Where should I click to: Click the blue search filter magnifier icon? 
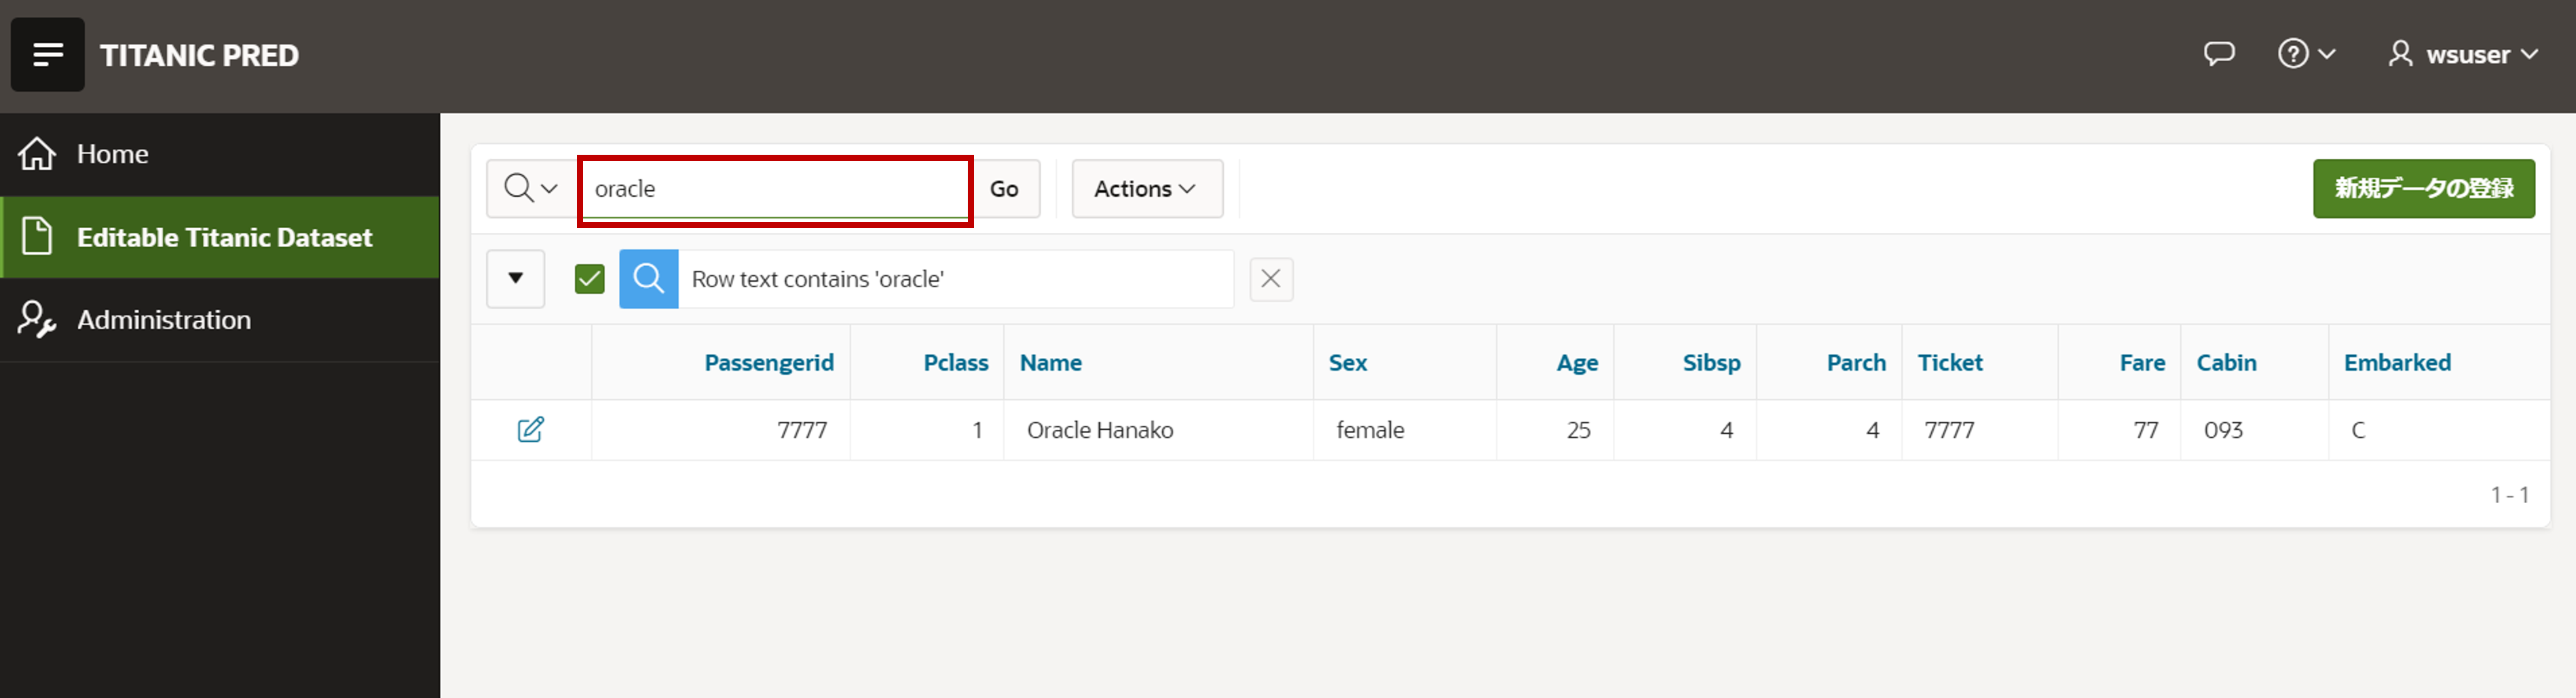(x=648, y=279)
